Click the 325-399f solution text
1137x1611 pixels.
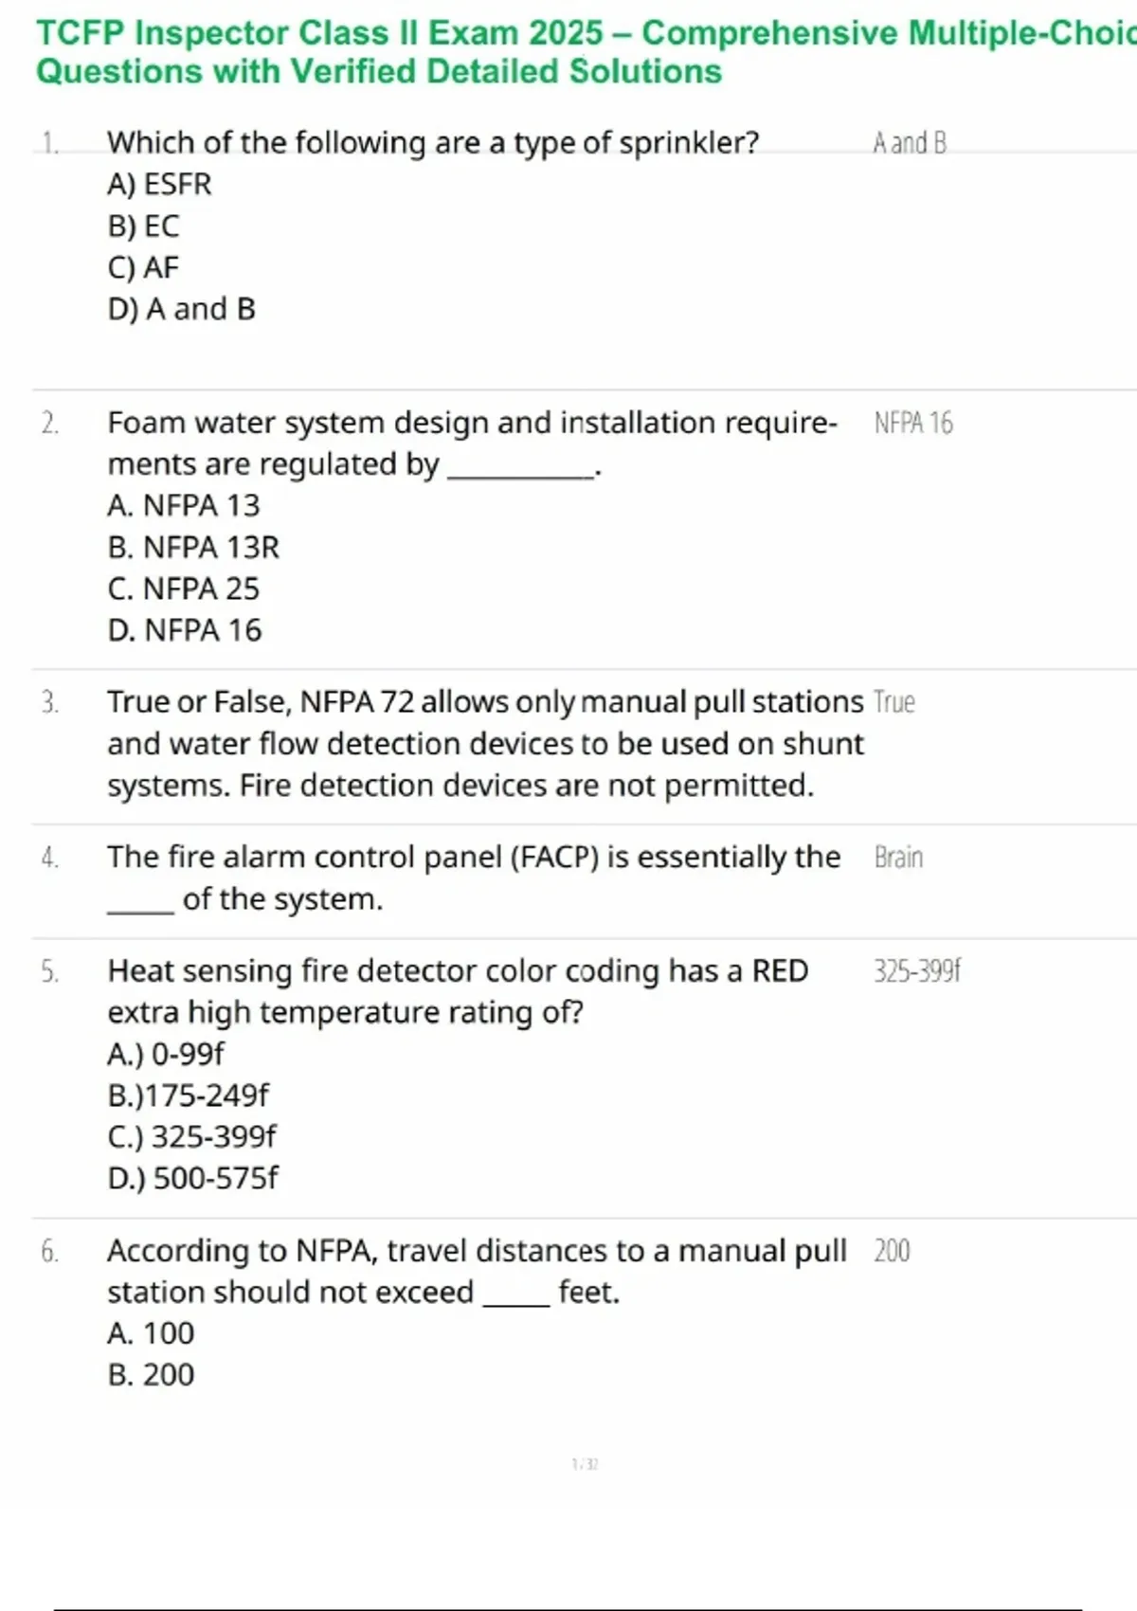[917, 971]
